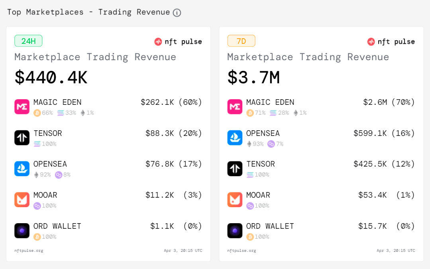The height and width of the screenshot is (269, 430).
Task: Click Ord Wallet logo in 7D card
Action: 235,231
